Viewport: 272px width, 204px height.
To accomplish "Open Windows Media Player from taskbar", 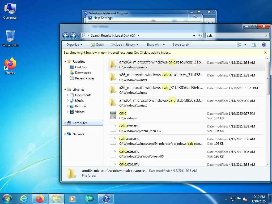I will 72,199.
